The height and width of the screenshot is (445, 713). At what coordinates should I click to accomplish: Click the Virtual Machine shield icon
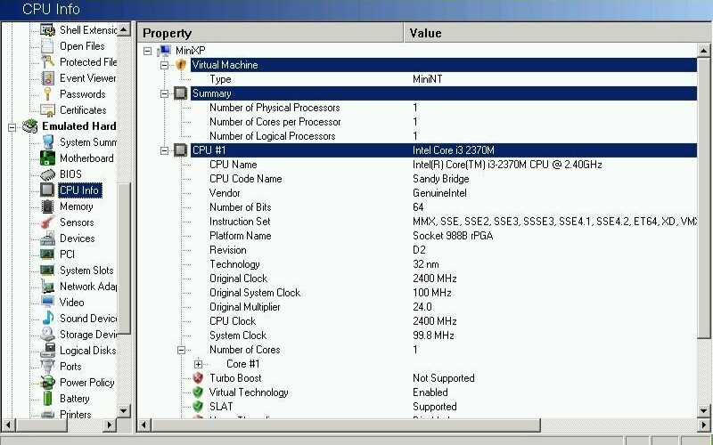(181, 65)
